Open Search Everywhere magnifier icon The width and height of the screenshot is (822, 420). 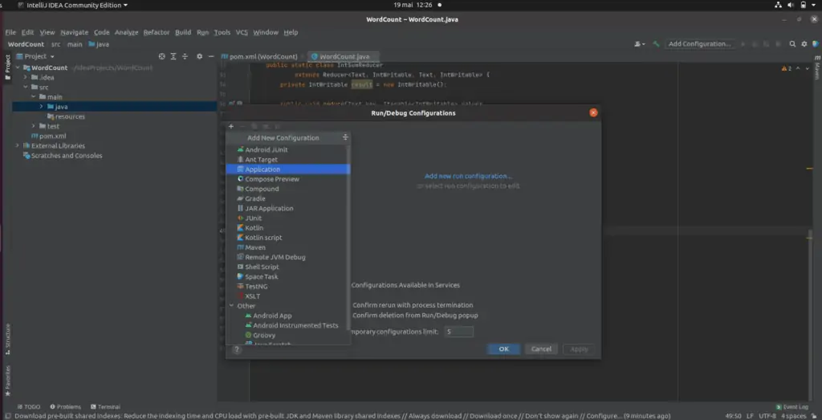coord(794,44)
